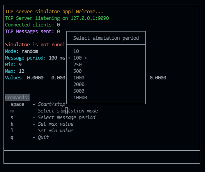Select the 5000 period entry
The height and width of the screenshot is (172, 205).
click(x=79, y=91)
